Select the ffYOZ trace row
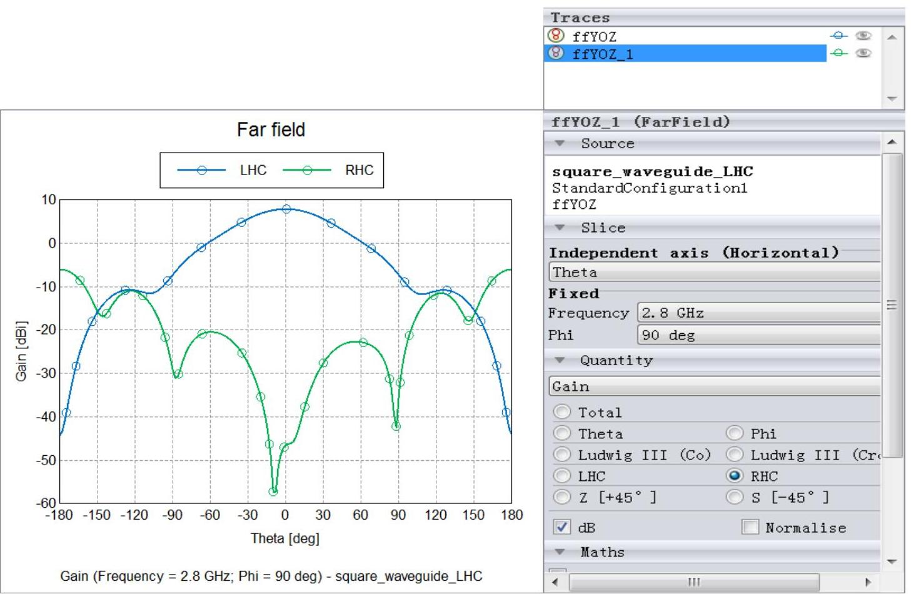The width and height of the screenshot is (921, 594). click(x=685, y=36)
